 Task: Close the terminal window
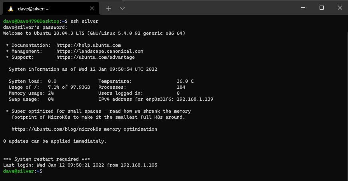click(340, 8)
